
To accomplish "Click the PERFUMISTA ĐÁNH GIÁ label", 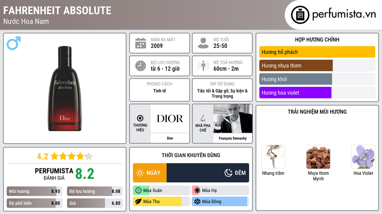I will (x=54, y=174).
